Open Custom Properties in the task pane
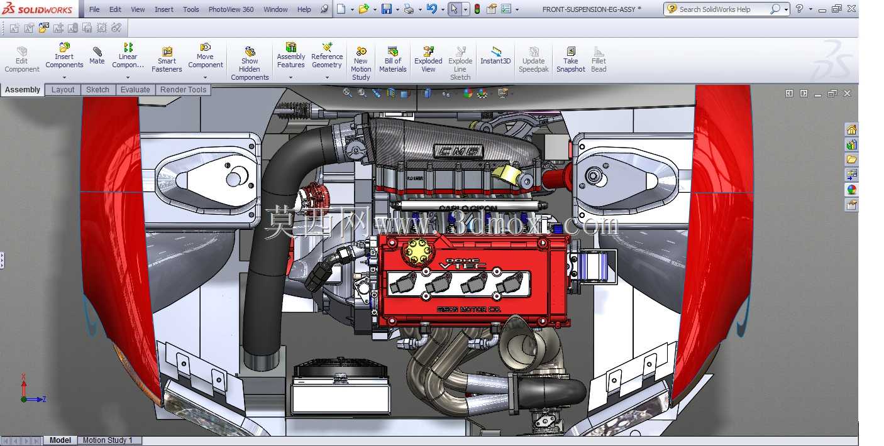Screen dimensions: 884x446 851,205
